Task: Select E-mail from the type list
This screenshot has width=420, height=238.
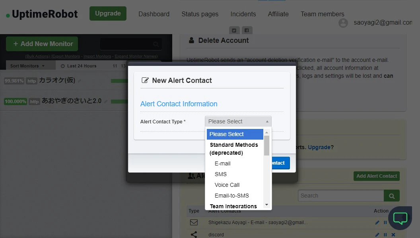Action: click(222, 163)
